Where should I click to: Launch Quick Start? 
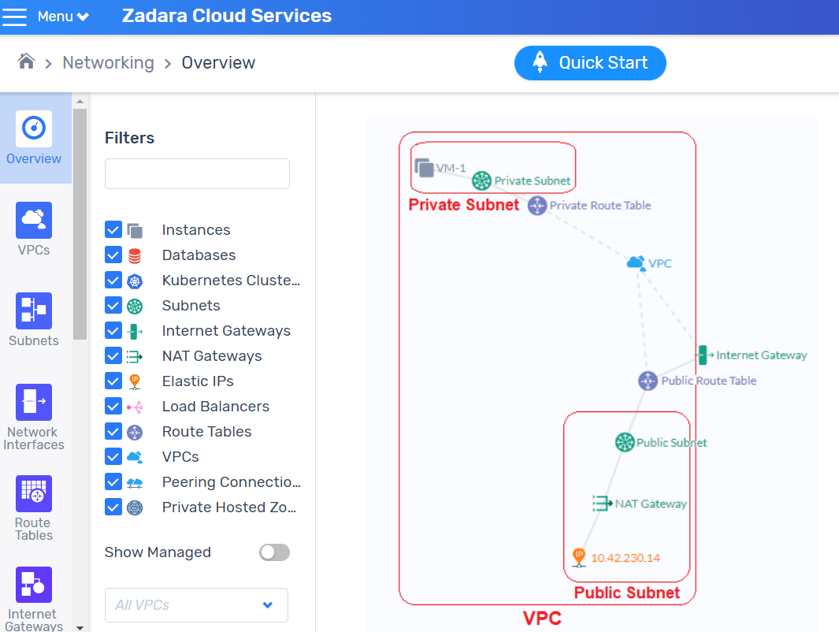[x=590, y=63]
